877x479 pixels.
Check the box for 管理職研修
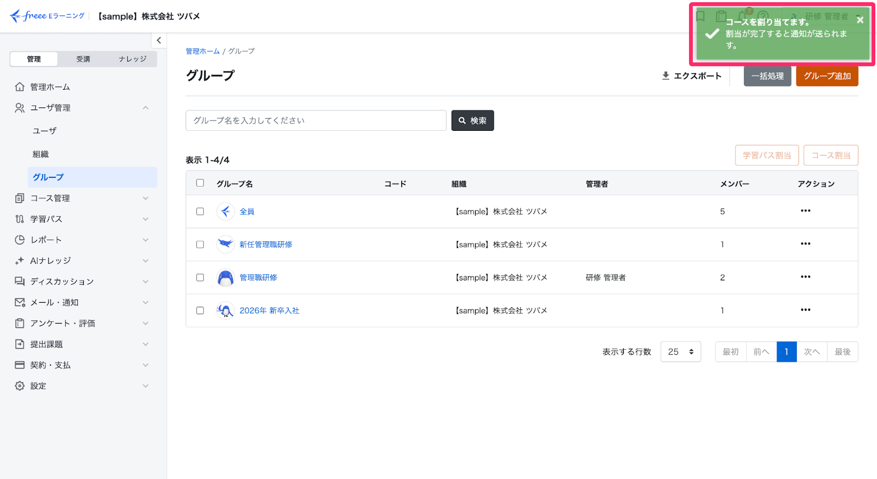(200, 278)
